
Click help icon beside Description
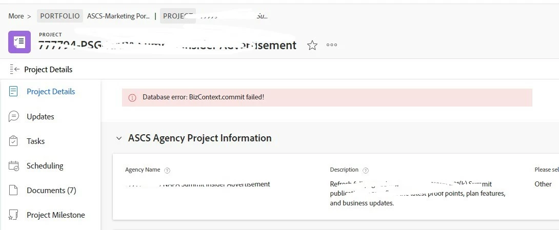[366, 170]
